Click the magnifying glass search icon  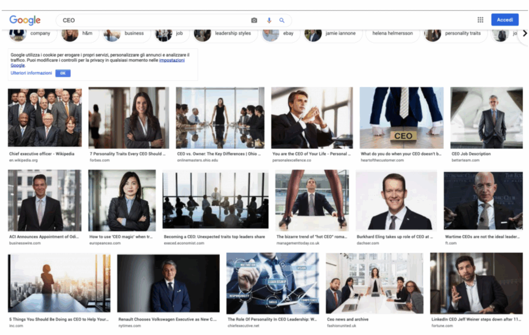click(282, 20)
